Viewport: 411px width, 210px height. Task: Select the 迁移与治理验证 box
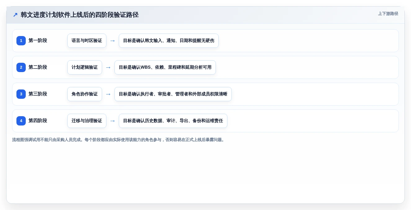coord(87,121)
